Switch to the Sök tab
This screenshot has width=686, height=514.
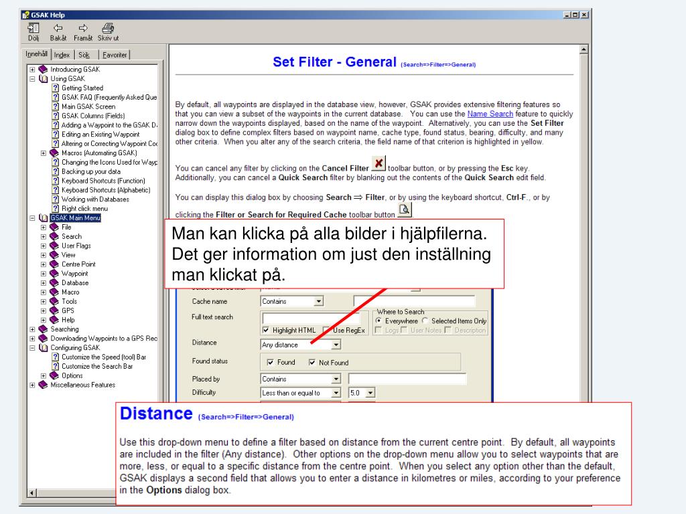[x=84, y=55]
